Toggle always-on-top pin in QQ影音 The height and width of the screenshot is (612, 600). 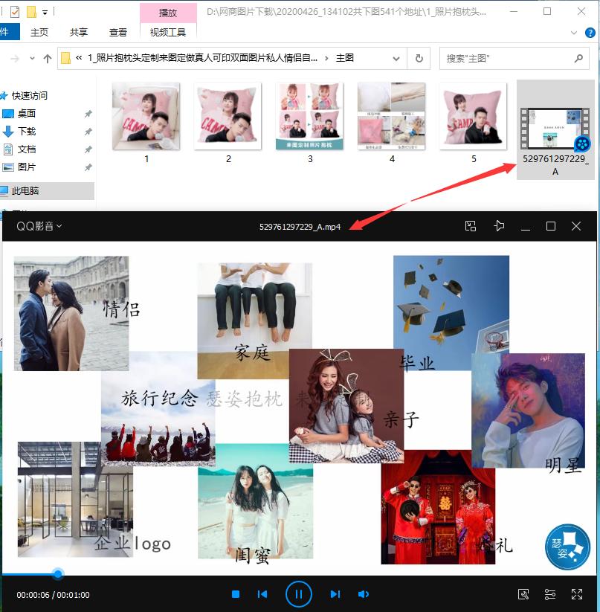point(499,226)
